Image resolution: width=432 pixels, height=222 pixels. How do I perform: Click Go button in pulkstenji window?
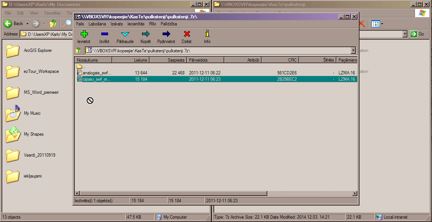coord(417,34)
